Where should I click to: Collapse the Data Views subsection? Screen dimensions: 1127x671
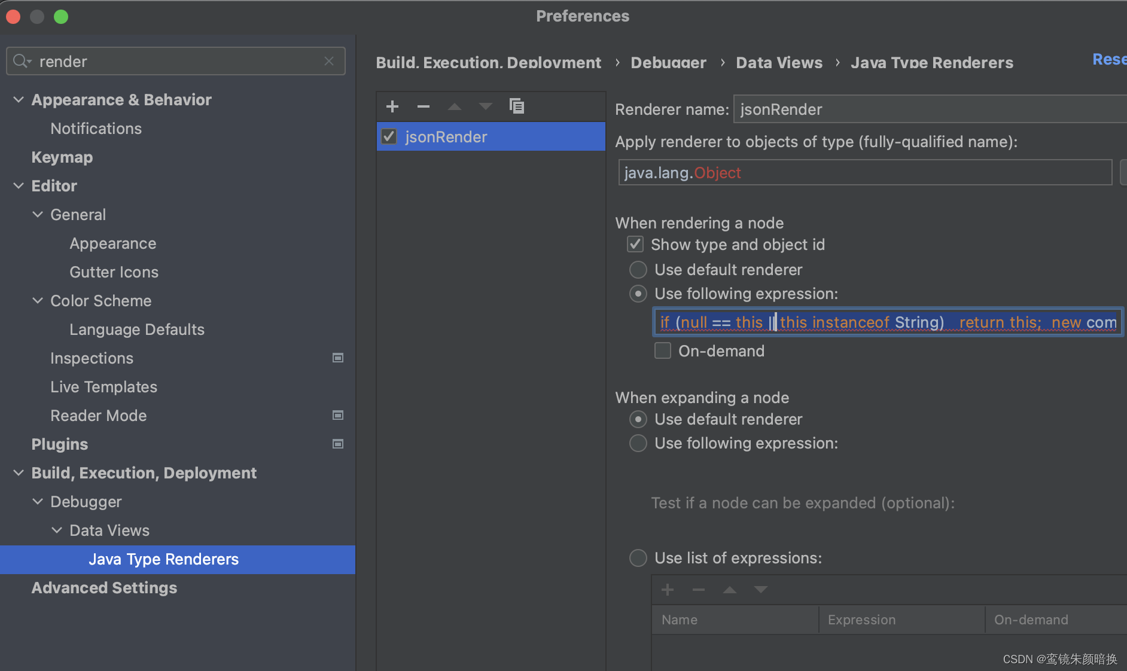click(57, 530)
